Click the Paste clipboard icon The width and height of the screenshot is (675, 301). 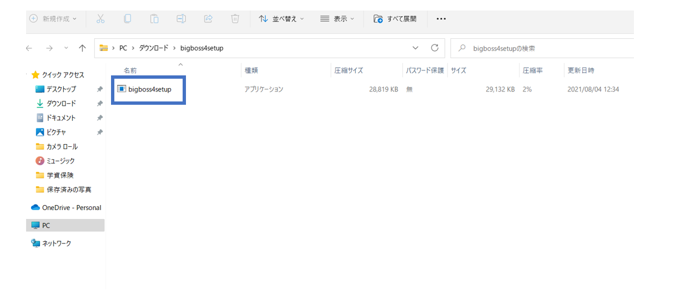154,19
